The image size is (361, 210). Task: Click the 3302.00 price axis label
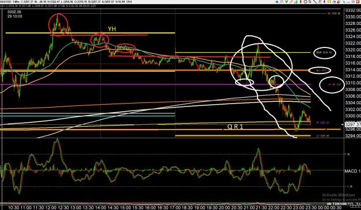coord(353,109)
